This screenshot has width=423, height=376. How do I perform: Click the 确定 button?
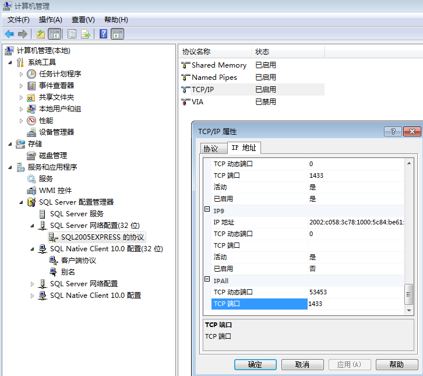[x=255, y=365]
